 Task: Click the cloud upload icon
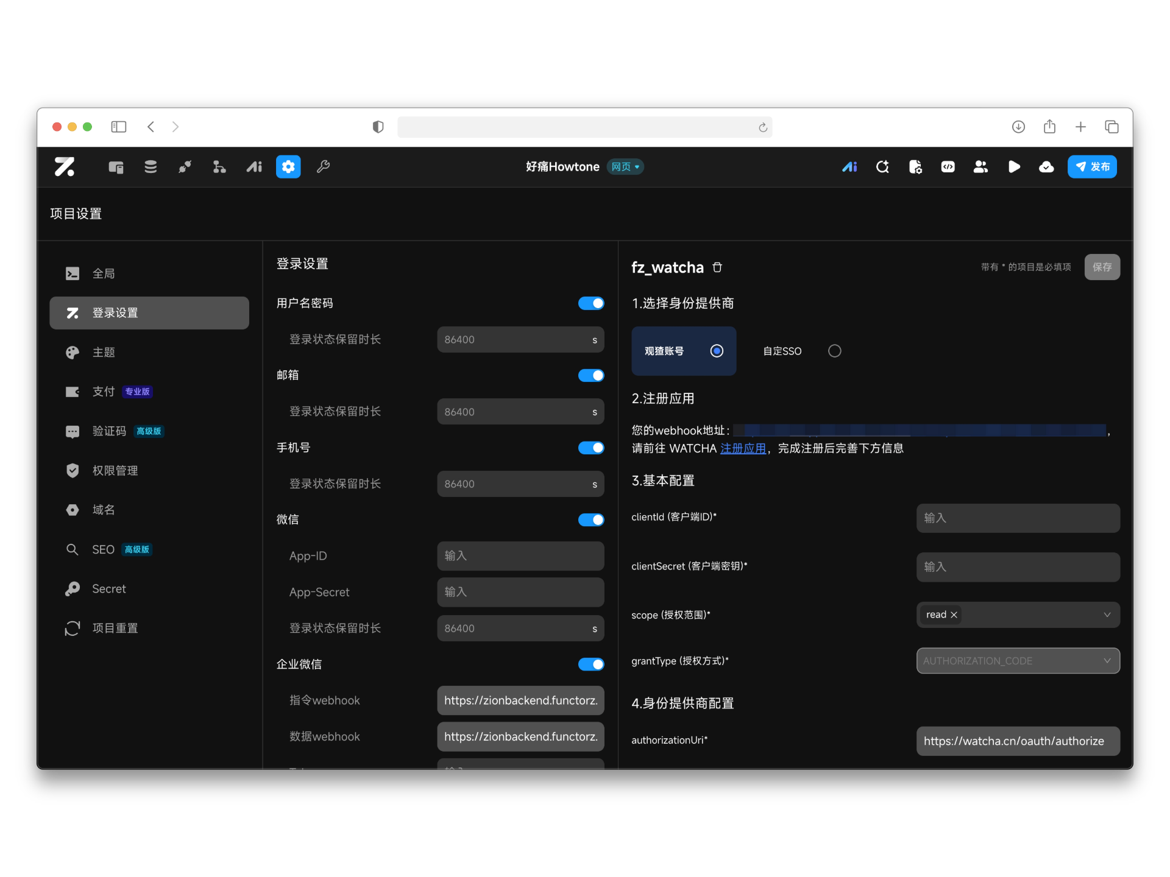pyautogui.click(x=1046, y=167)
